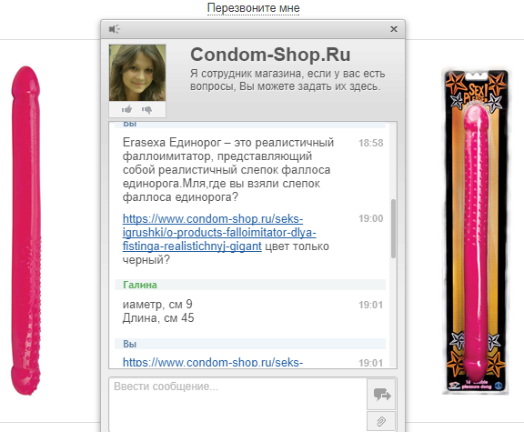
Task: Click the operator's avatar photo
Action: pos(137,73)
